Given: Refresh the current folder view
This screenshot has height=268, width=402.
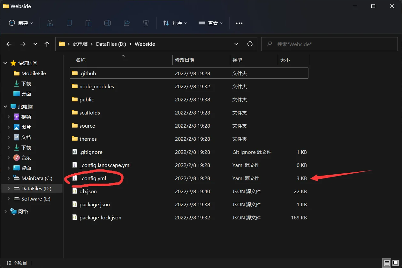Looking at the screenshot, I should tap(250, 44).
